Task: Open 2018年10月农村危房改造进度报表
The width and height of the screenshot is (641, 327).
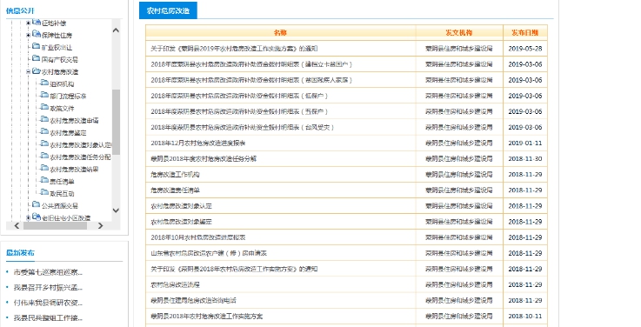Action: pyautogui.click(x=197, y=237)
